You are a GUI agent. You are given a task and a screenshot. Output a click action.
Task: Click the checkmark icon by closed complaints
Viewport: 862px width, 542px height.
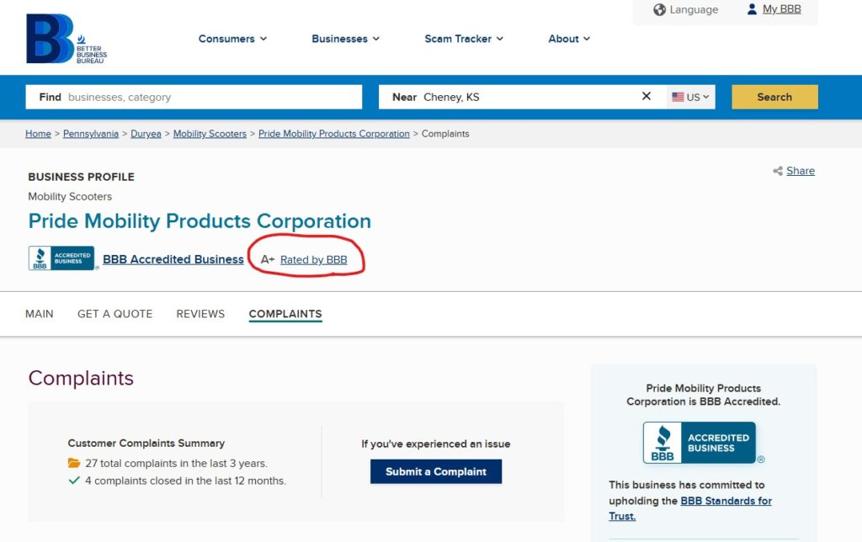click(74, 481)
